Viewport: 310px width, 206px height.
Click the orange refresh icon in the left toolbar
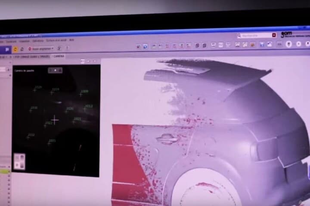tap(15, 49)
